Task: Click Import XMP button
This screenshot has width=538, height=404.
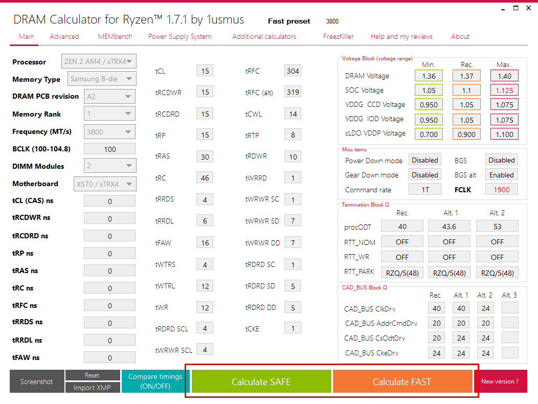Action: click(x=92, y=388)
